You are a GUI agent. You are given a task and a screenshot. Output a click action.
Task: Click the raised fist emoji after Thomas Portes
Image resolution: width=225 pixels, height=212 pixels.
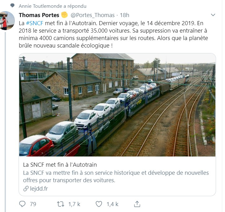click(x=64, y=15)
